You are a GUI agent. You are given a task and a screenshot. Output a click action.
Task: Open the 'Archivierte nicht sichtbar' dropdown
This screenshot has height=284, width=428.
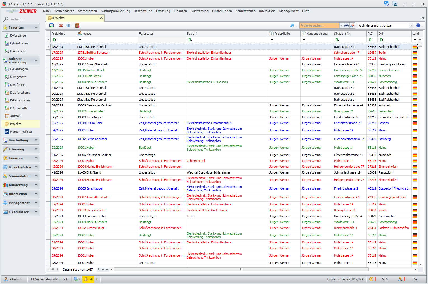tap(411, 25)
